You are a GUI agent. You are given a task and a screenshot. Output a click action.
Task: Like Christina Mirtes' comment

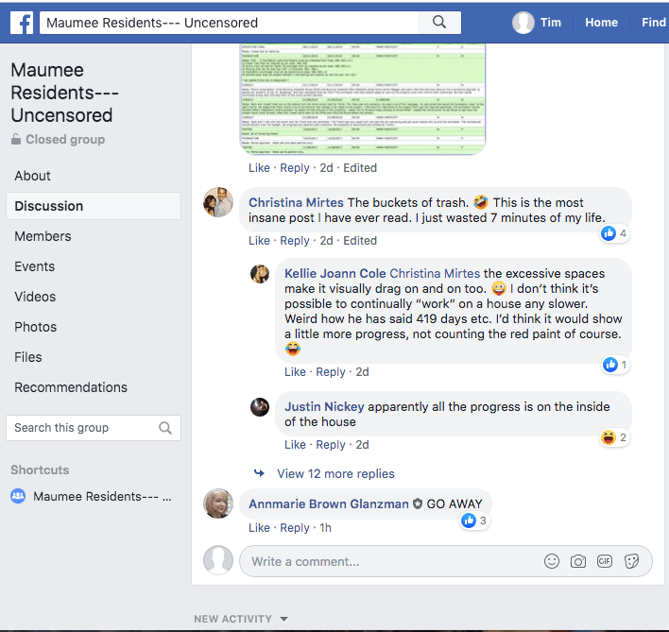pyautogui.click(x=259, y=241)
